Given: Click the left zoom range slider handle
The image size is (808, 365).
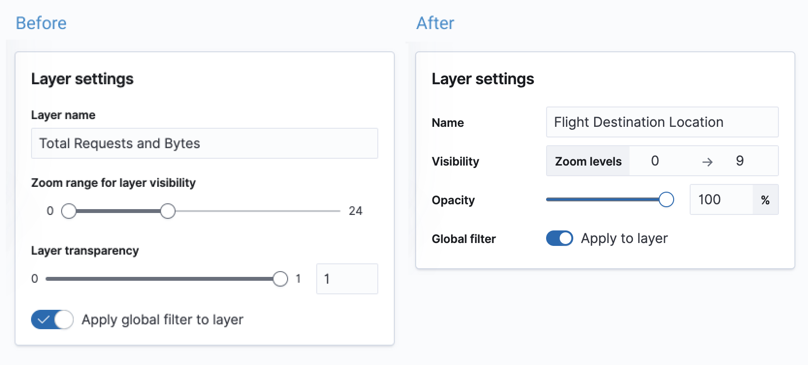Looking at the screenshot, I should pos(69,211).
